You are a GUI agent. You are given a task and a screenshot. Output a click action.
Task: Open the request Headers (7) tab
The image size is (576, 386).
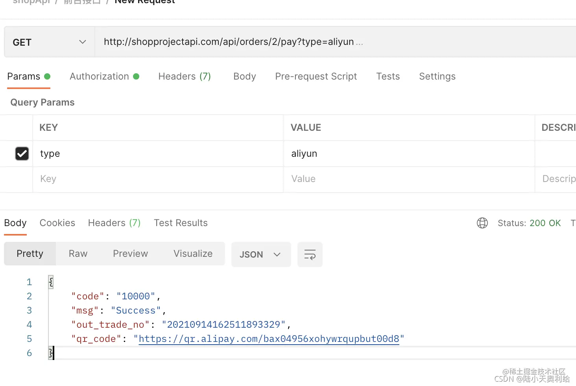click(x=185, y=76)
